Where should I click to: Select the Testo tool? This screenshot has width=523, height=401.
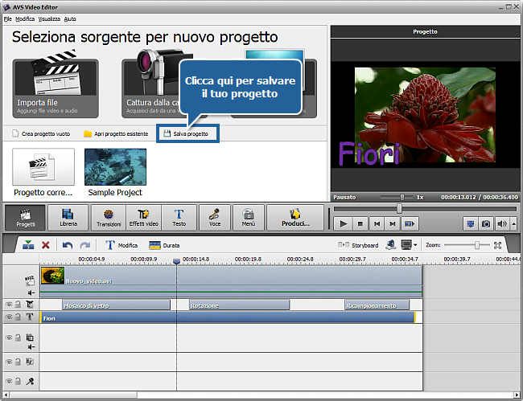tap(179, 217)
